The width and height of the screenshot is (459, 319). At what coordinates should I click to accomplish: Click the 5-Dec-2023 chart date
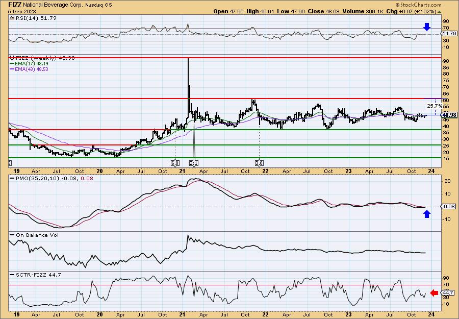[22, 11]
